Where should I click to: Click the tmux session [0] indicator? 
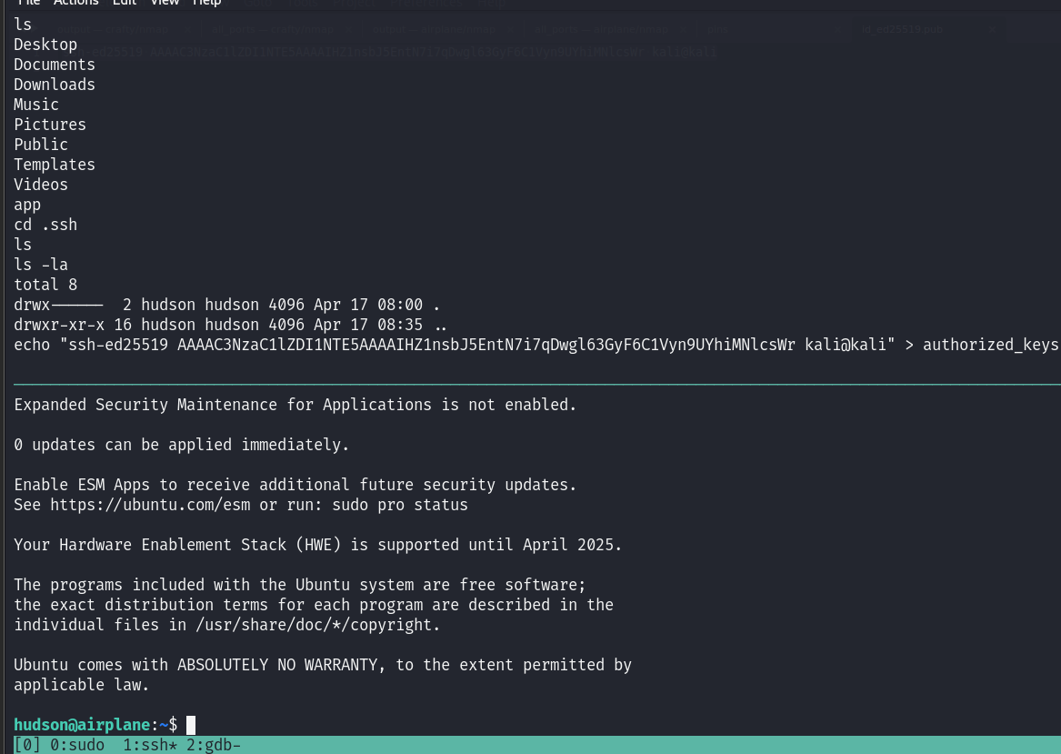[27, 746]
